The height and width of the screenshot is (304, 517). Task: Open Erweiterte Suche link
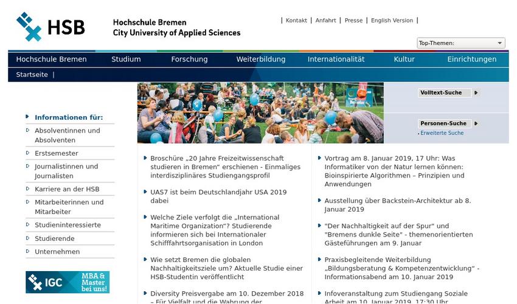click(442, 133)
